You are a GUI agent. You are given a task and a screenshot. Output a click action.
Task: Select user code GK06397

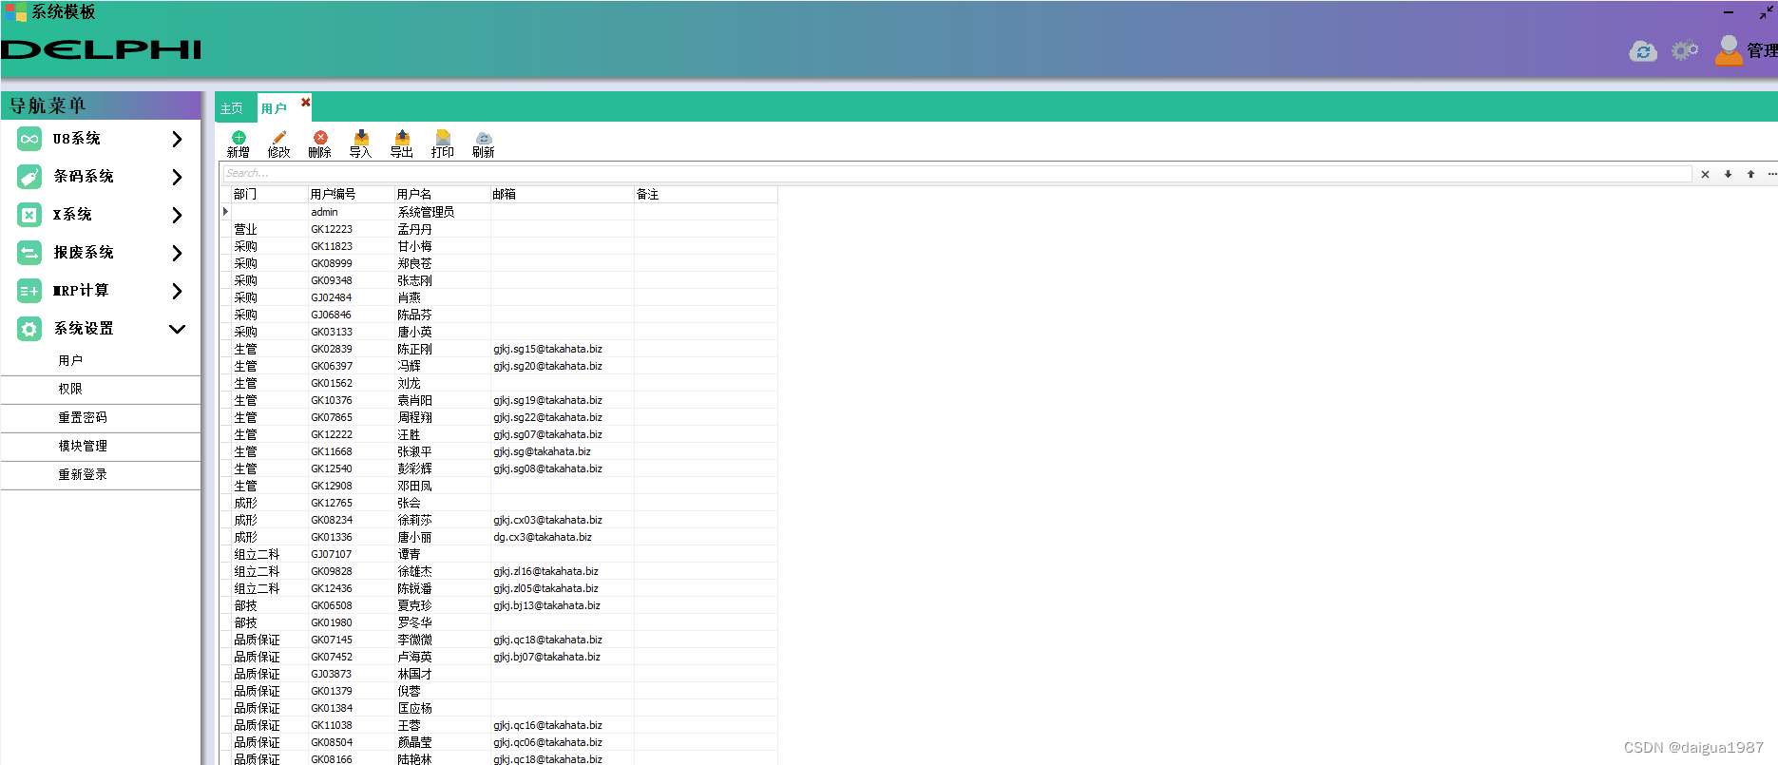[x=351, y=366]
